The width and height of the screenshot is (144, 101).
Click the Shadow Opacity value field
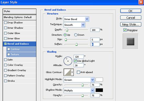[x=95, y=96]
